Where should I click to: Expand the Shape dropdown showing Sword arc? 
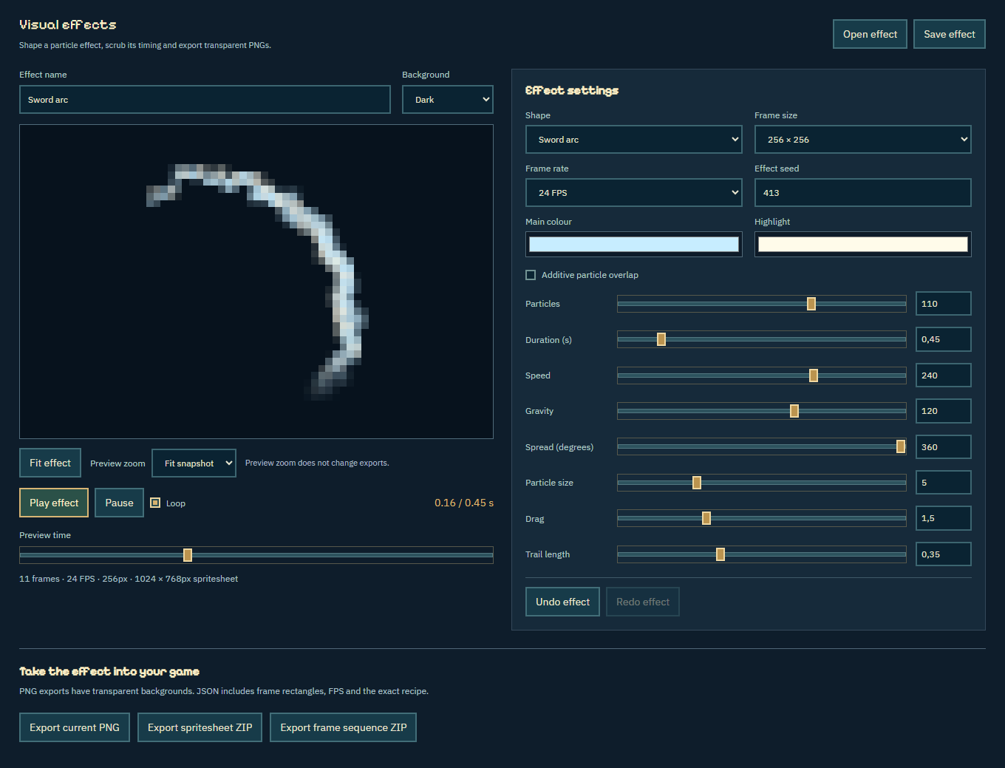click(x=633, y=140)
